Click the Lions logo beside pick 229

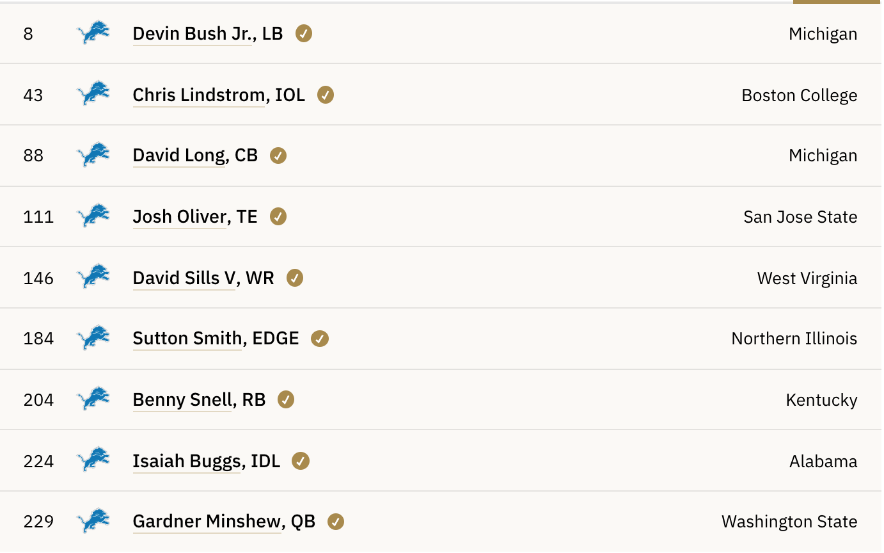click(x=93, y=522)
